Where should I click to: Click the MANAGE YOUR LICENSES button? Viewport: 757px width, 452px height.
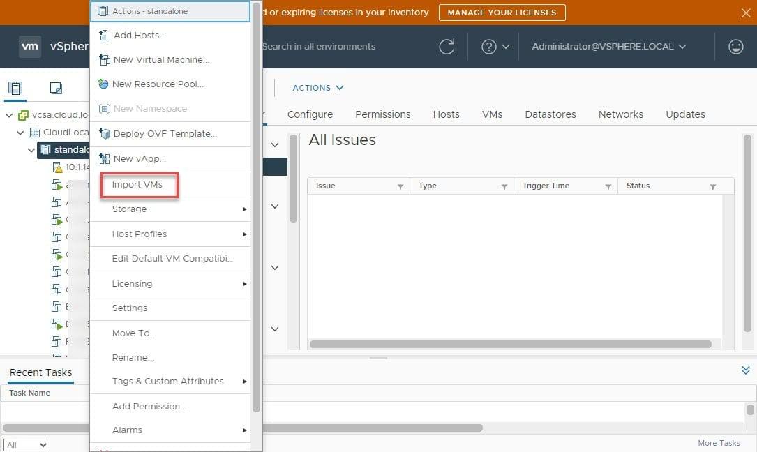[502, 13]
